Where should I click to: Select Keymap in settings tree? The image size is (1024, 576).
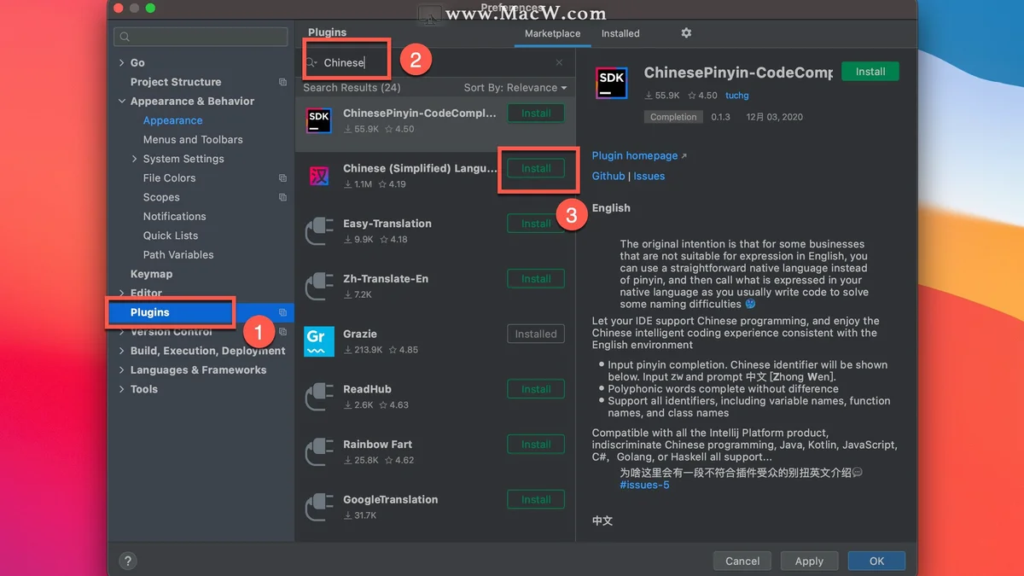click(151, 274)
